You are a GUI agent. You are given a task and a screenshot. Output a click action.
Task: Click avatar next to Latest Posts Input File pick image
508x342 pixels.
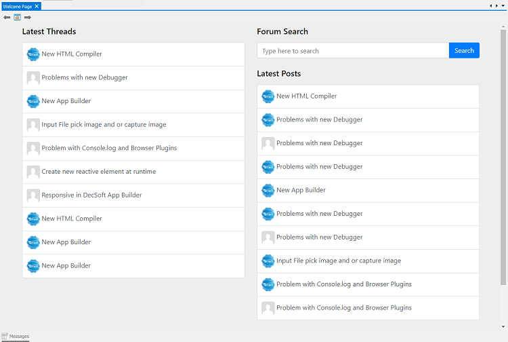pos(268,261)
